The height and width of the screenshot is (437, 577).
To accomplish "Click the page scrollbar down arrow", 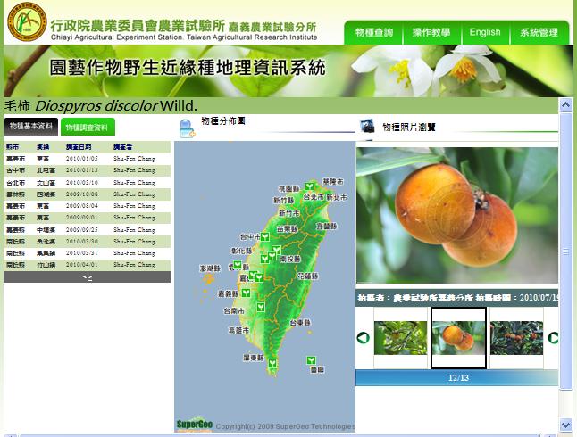I will click(x=565, y=425).
